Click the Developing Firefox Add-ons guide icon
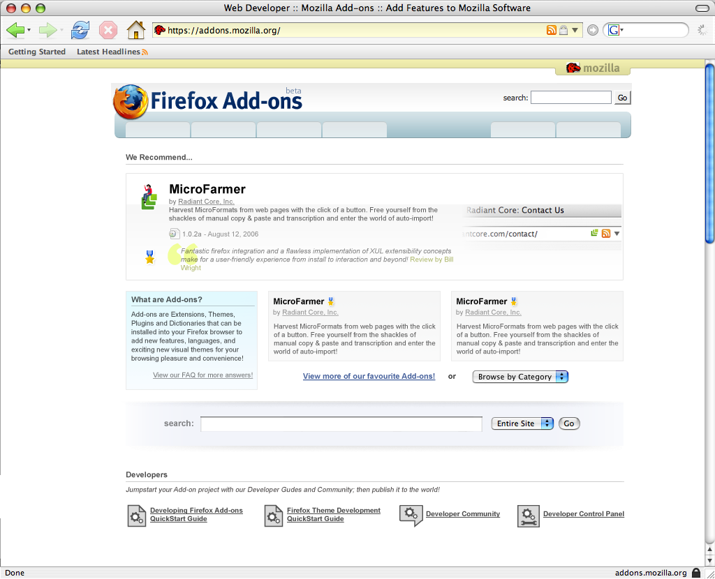This screenshot has width=715, height=579. point(136,516)
